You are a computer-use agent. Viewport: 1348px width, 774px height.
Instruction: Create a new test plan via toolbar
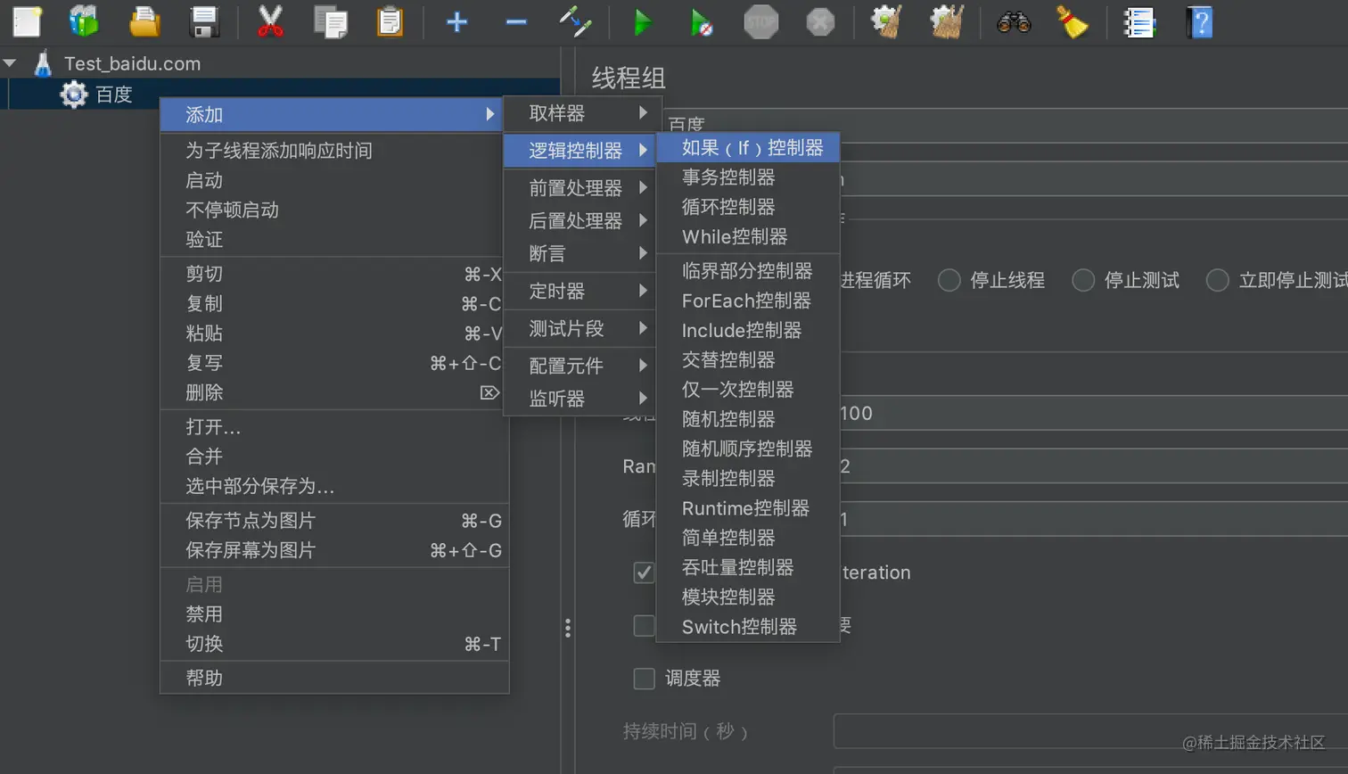pos(27,21)
